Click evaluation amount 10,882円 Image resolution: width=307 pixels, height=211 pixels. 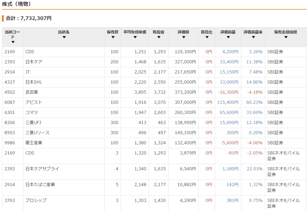point(186,185)
